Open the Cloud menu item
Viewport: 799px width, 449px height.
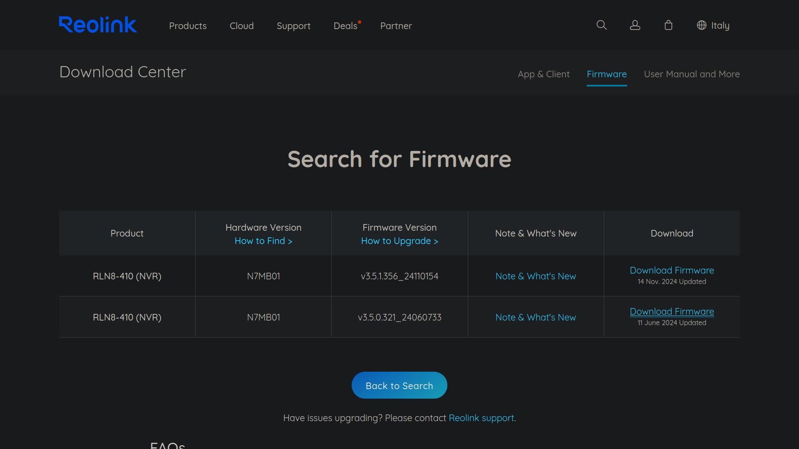pos(241,26)
